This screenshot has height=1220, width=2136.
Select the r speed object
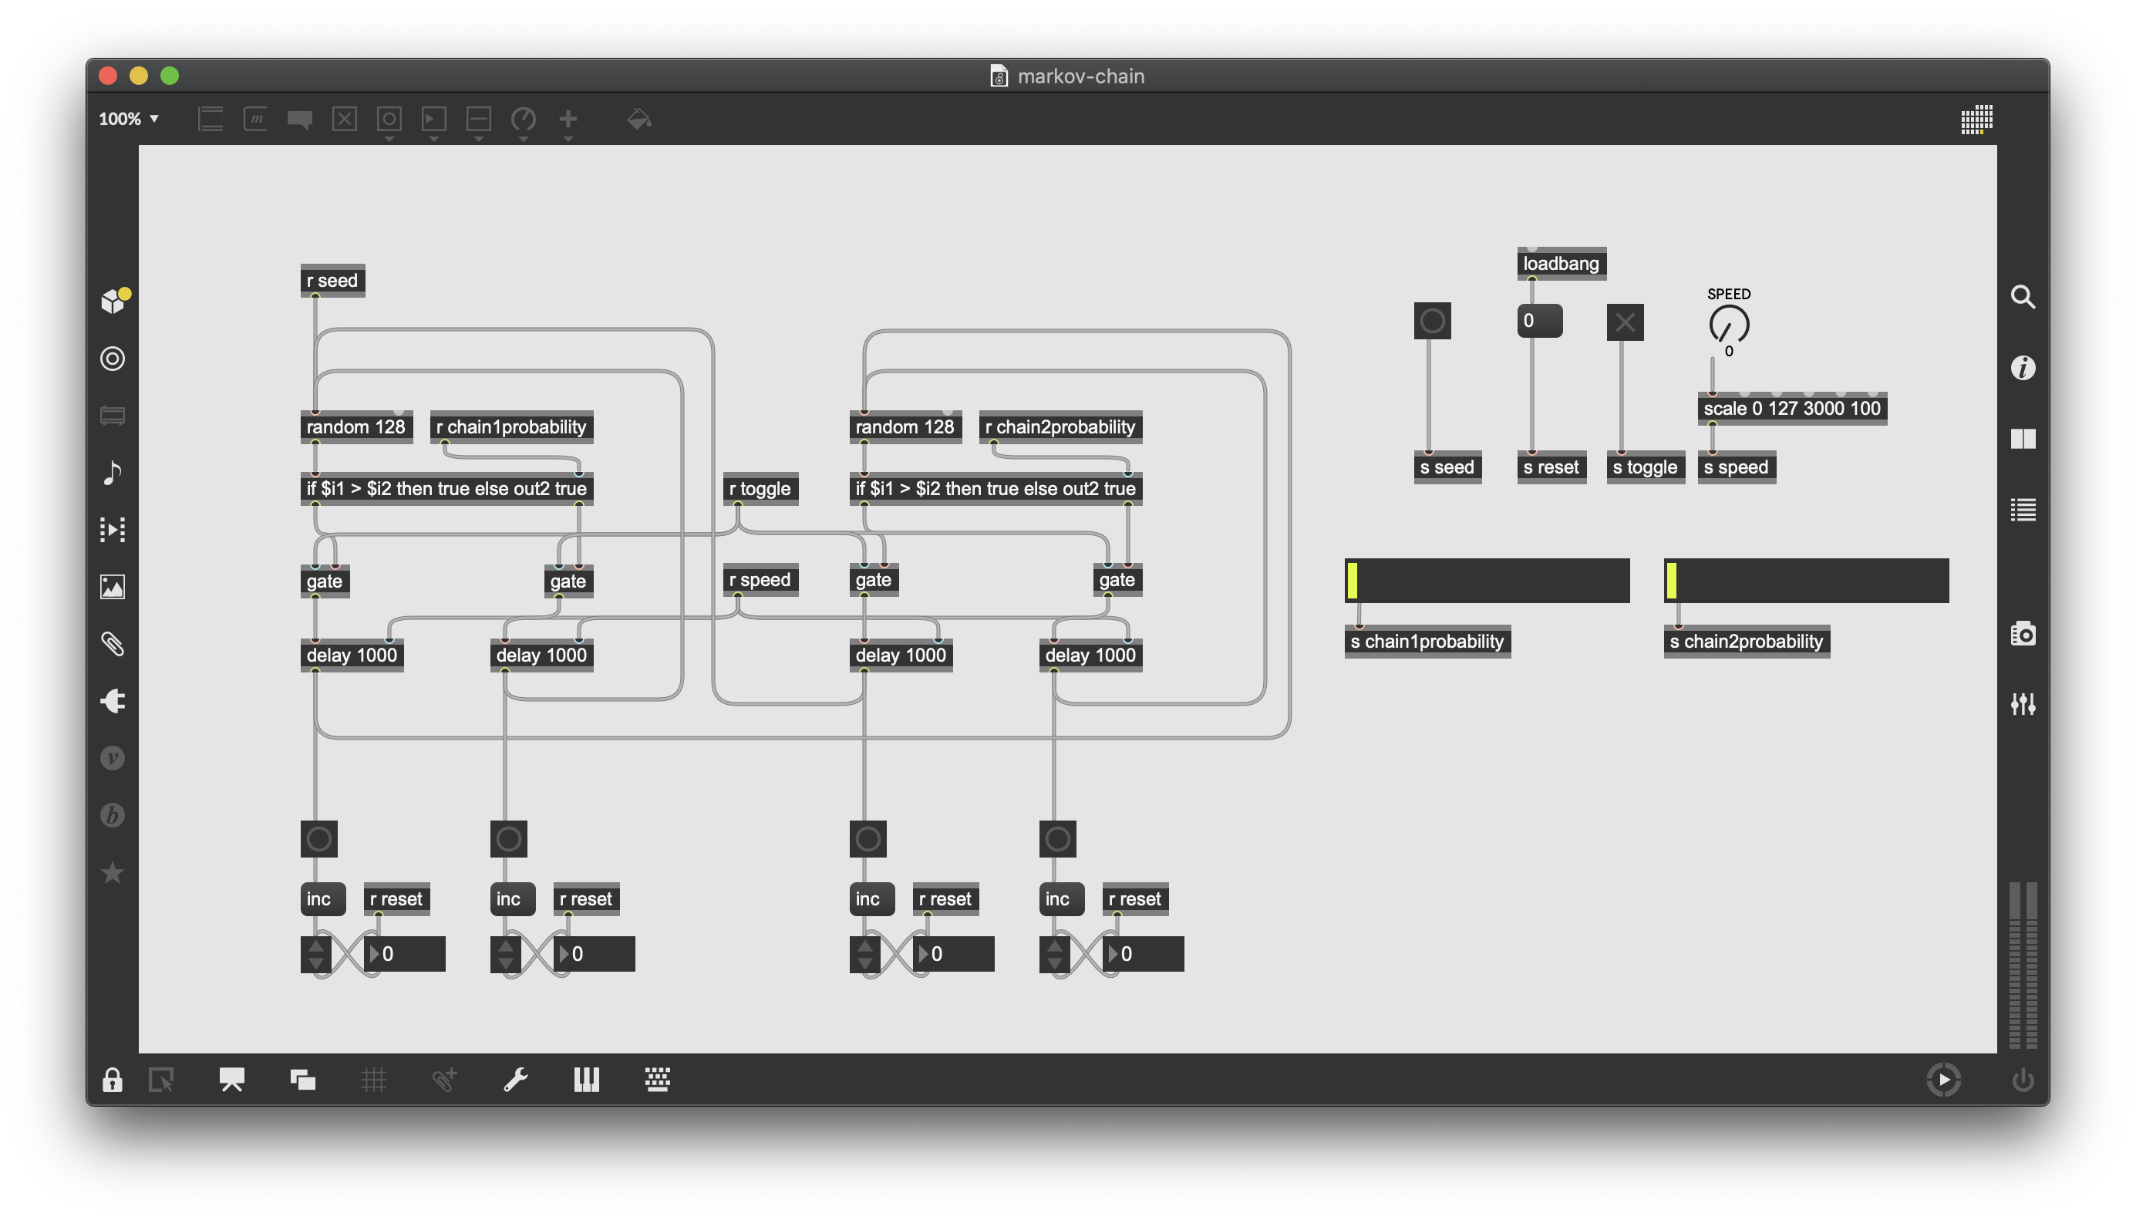[x=760, y=580]
